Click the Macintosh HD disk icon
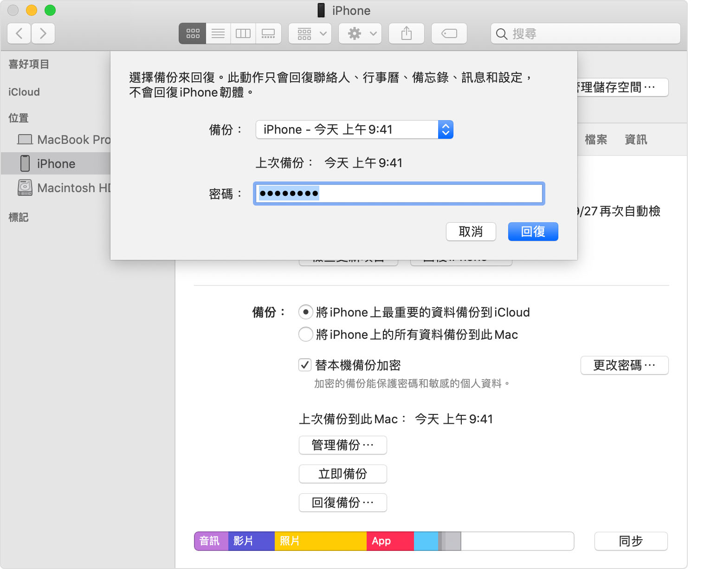This screenshot has width=724, height=569. pos(25,188)
